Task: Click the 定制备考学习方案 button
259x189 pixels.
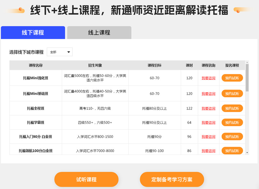Action: point(172,179)
